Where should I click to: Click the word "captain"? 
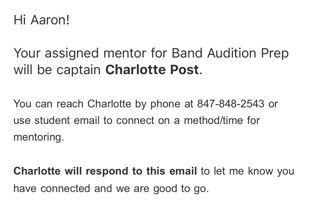point(78,70)
